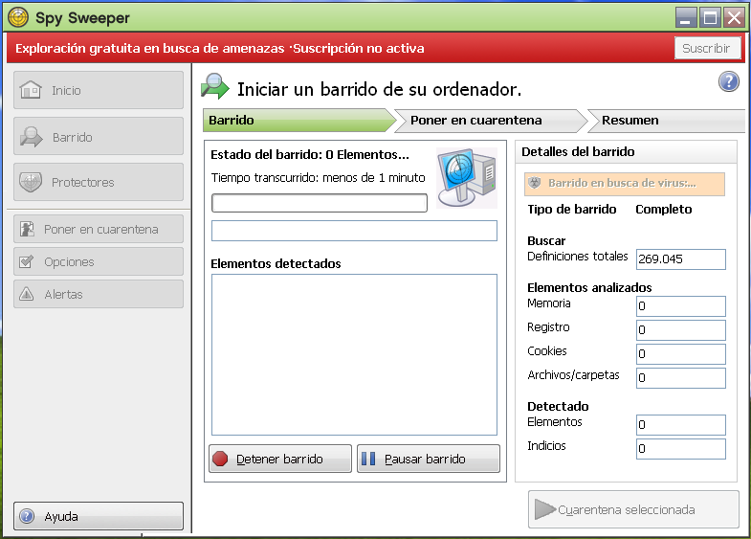
Task: Click the red subscription warning banner text
Action: pos(220,49)
